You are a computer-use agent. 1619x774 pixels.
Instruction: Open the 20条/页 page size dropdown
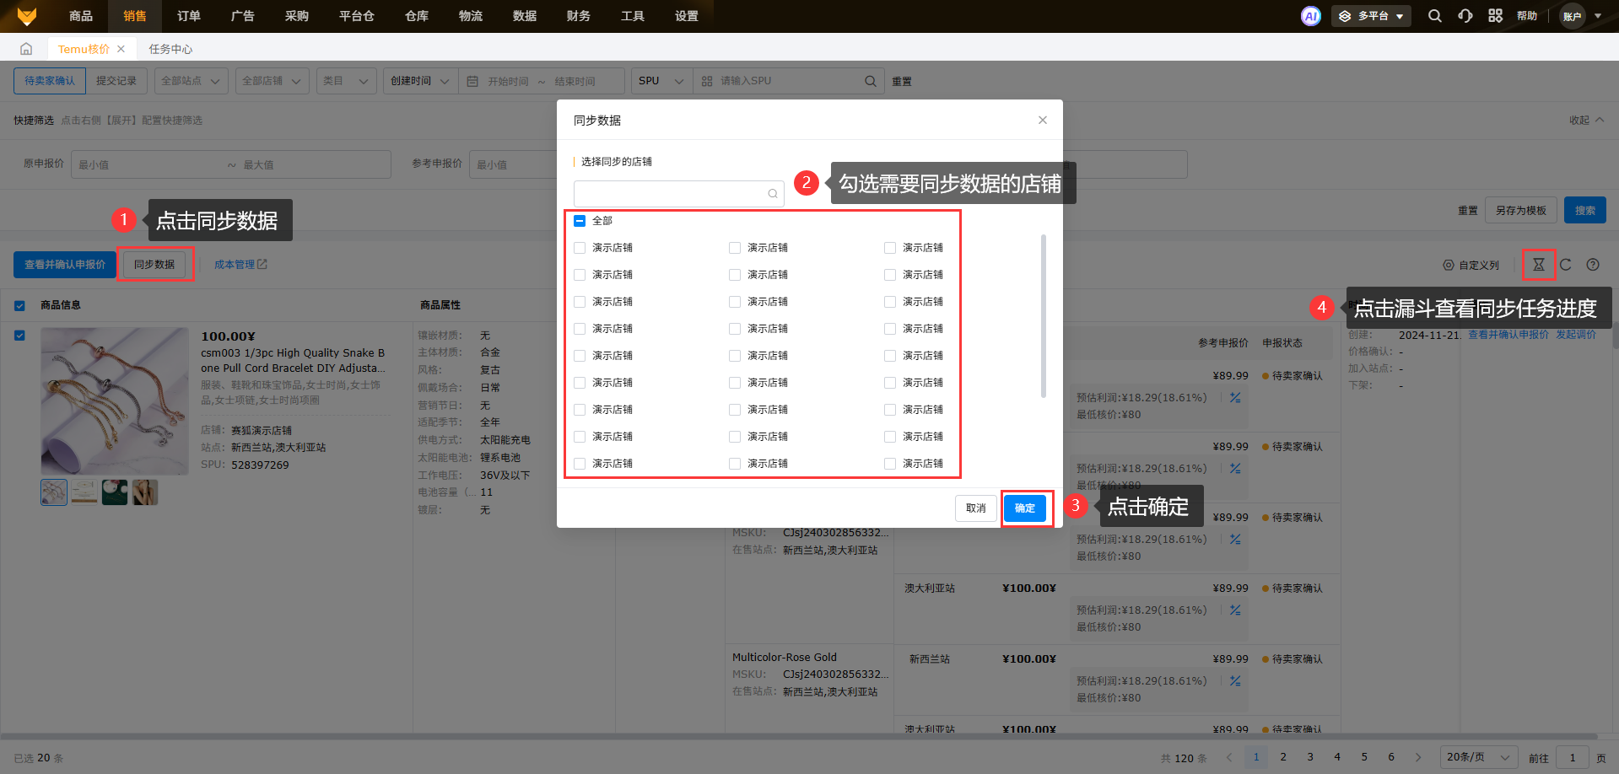[x=1477, y=757]
